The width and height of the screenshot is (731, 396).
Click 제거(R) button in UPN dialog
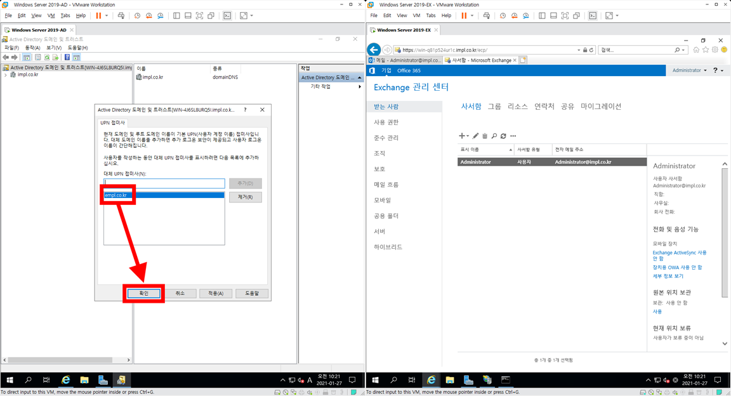click(245, 197)
